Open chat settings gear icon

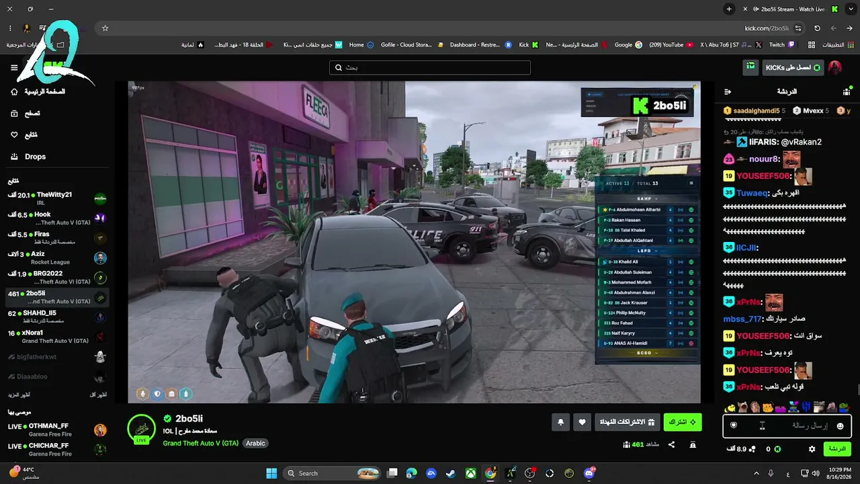point(812,449)
